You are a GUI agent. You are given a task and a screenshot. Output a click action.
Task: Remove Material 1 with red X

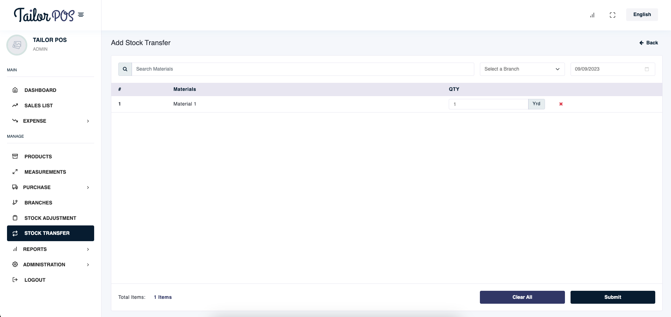(x=561, y=104)
